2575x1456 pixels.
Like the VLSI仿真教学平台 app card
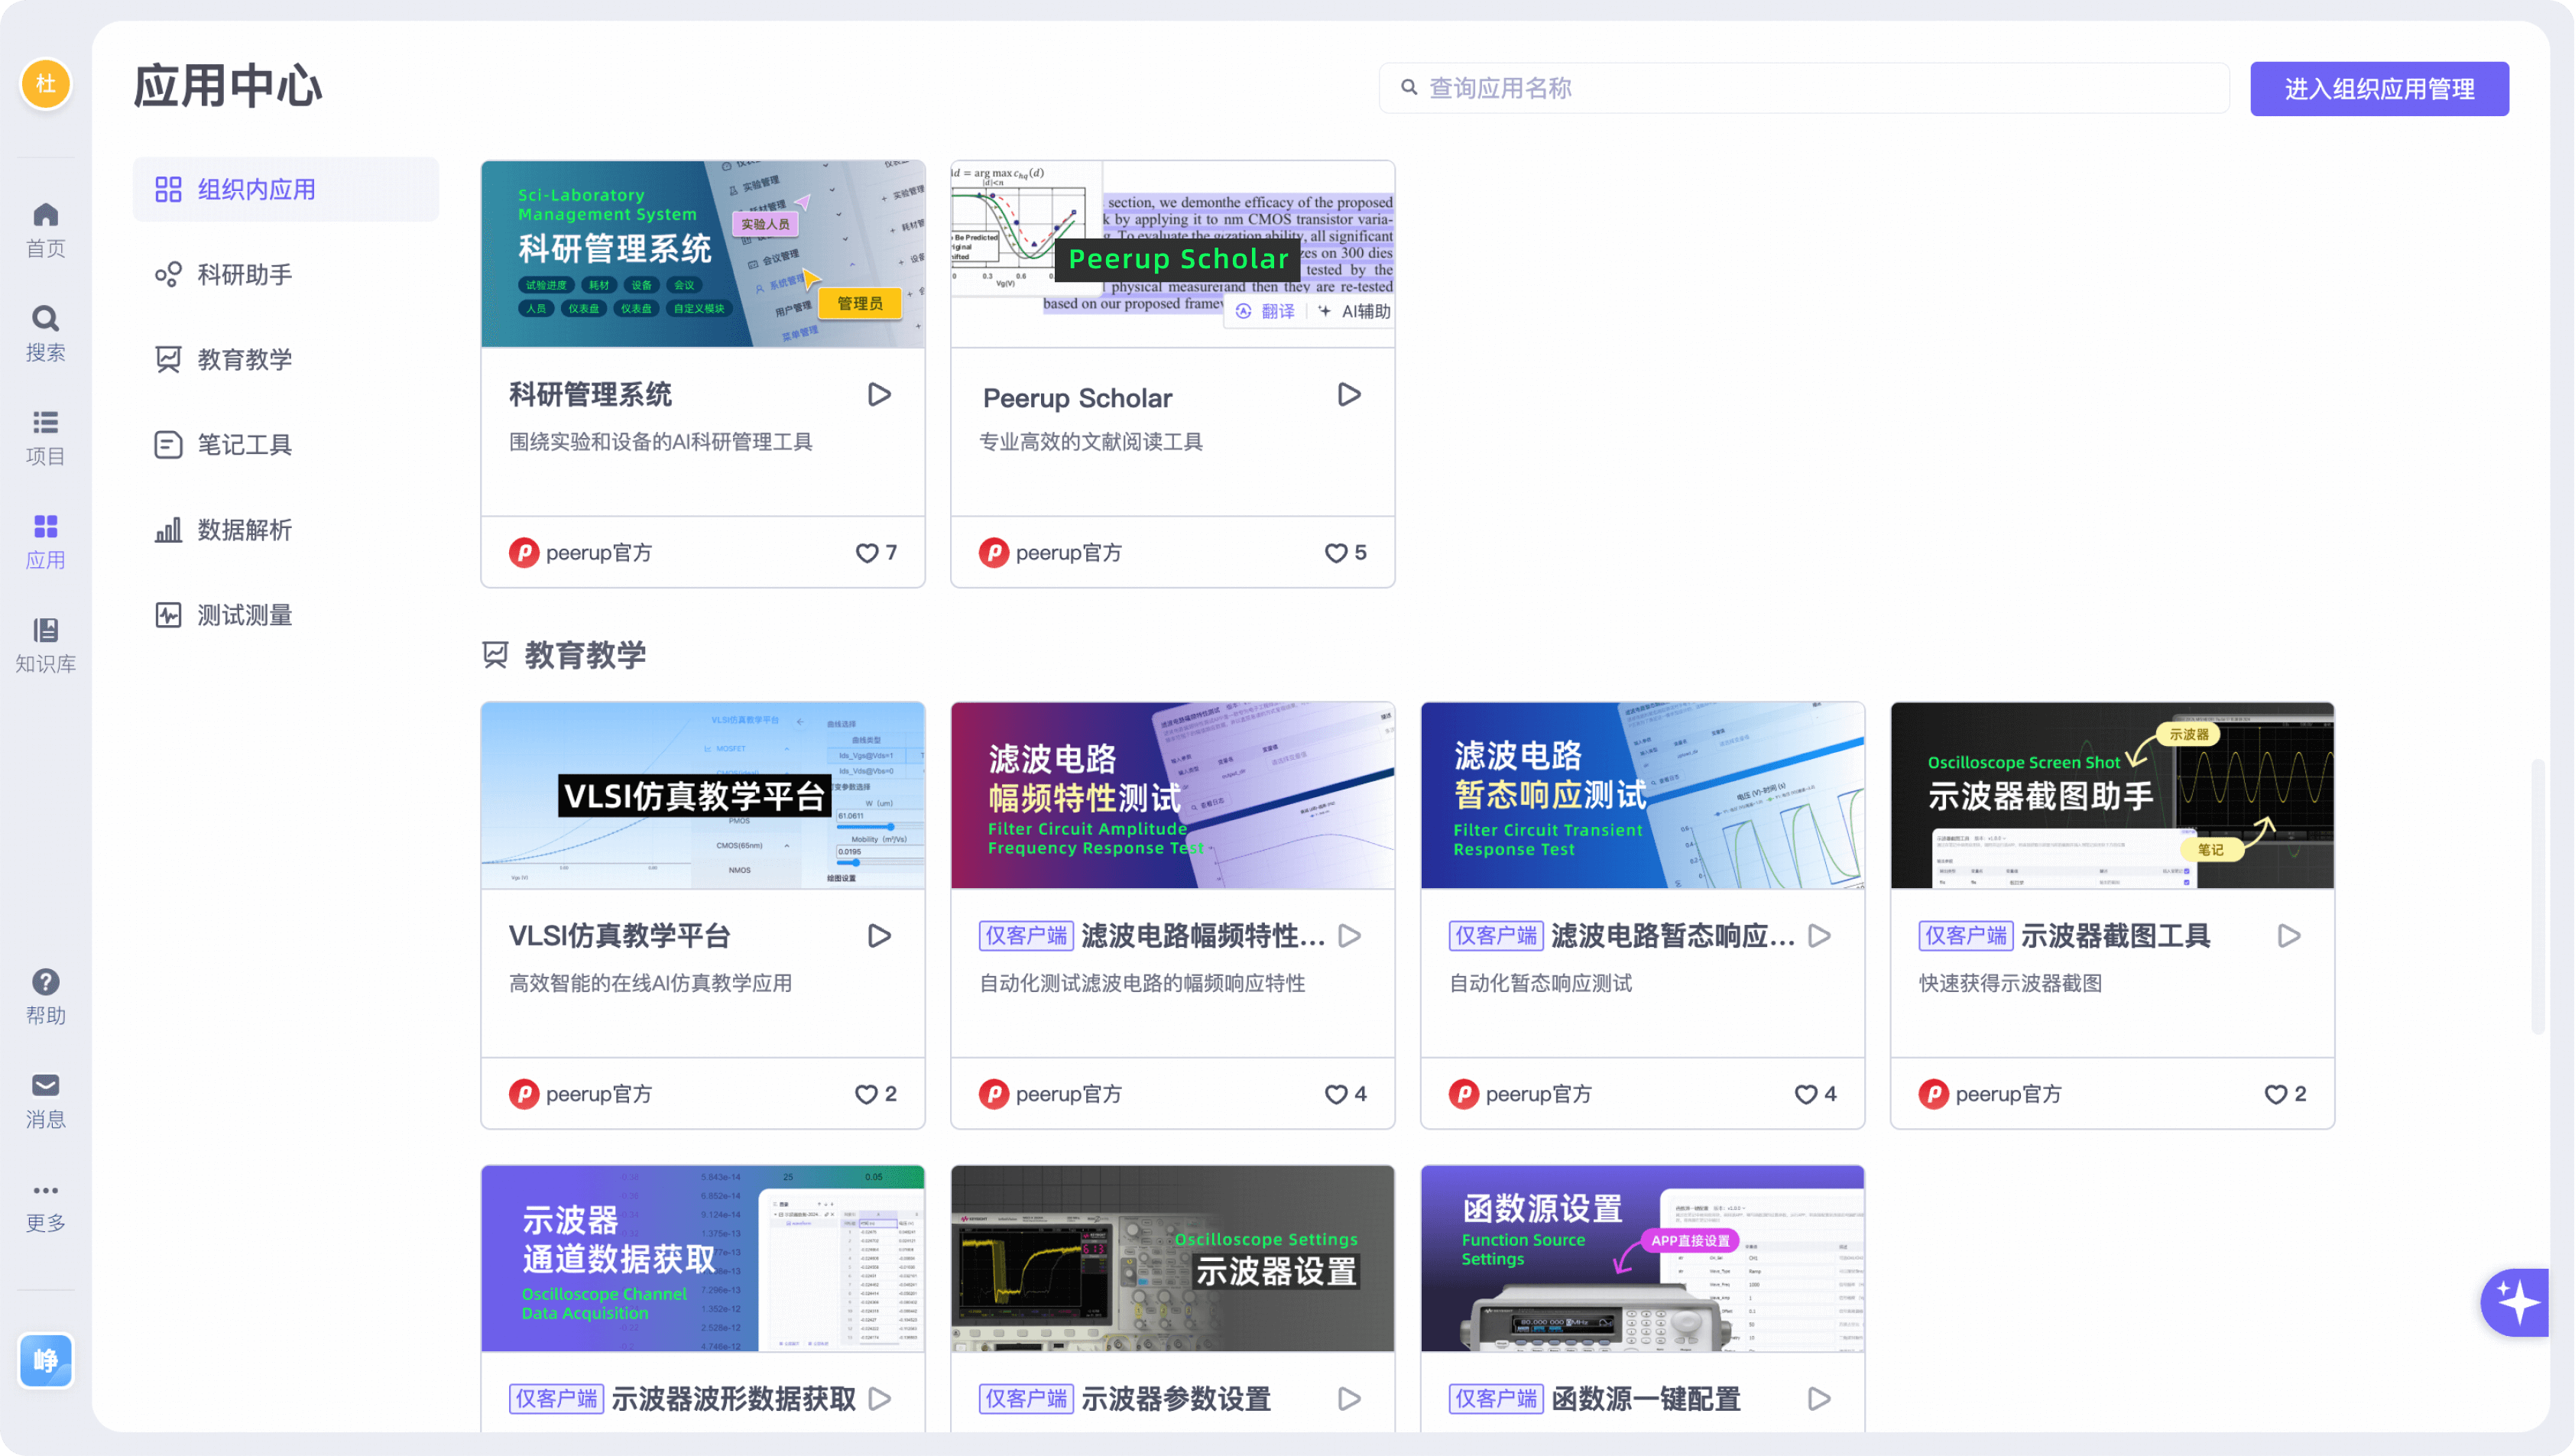click(866, 1094)
